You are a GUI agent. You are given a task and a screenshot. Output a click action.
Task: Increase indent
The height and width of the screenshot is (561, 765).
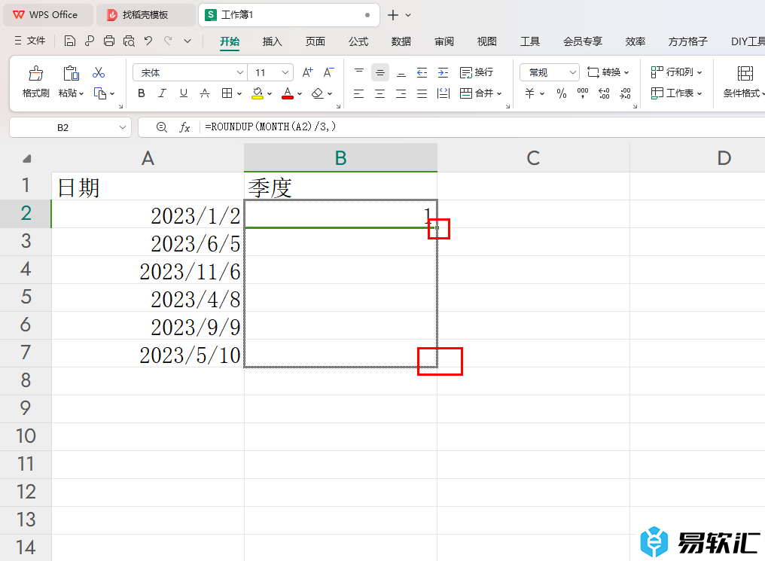[443, 73]
